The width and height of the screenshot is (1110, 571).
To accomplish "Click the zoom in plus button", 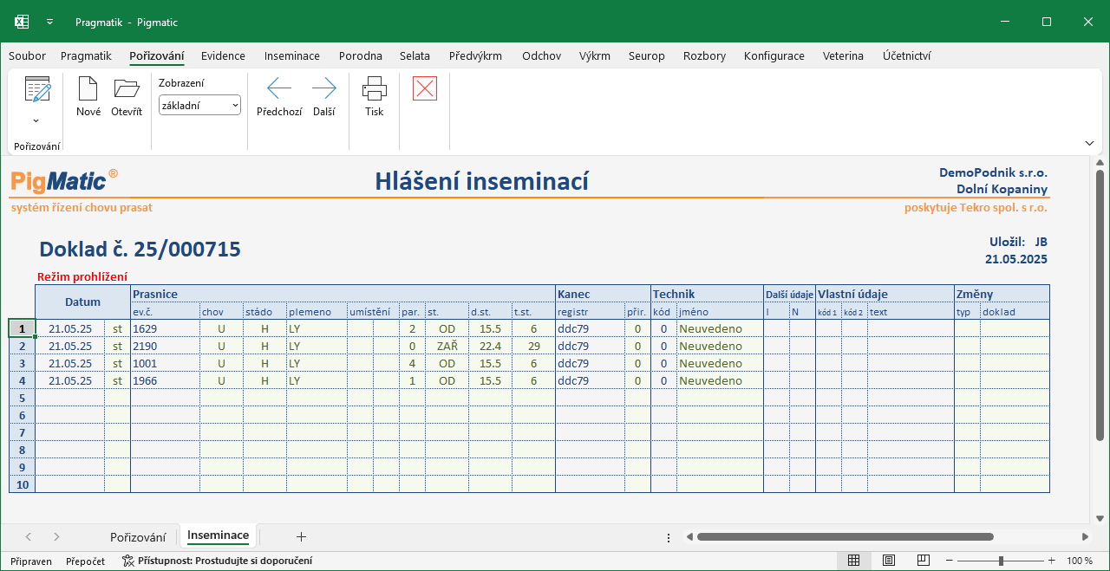I will coord(1052,561).
